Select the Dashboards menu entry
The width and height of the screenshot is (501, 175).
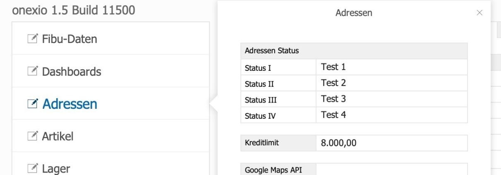pos(71,72)
